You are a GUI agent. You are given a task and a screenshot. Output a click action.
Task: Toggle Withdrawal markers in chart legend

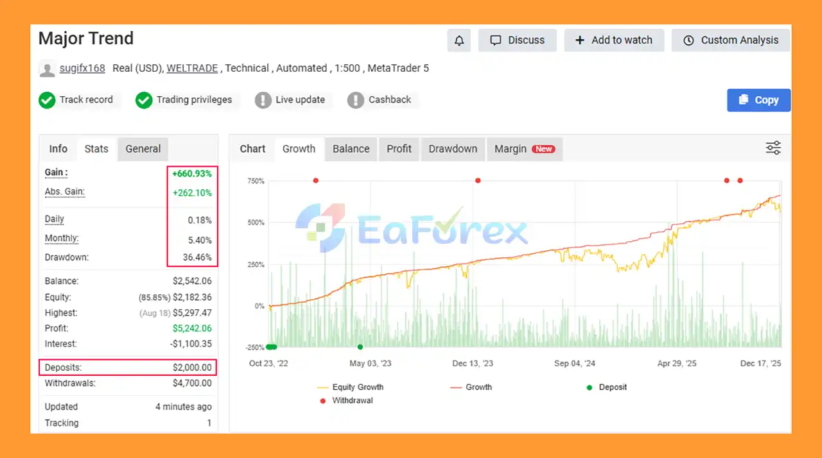click(x=345, y=401)
